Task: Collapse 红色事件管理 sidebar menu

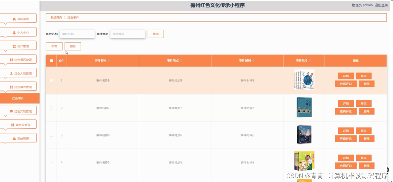Action: [x=18, y=87]
